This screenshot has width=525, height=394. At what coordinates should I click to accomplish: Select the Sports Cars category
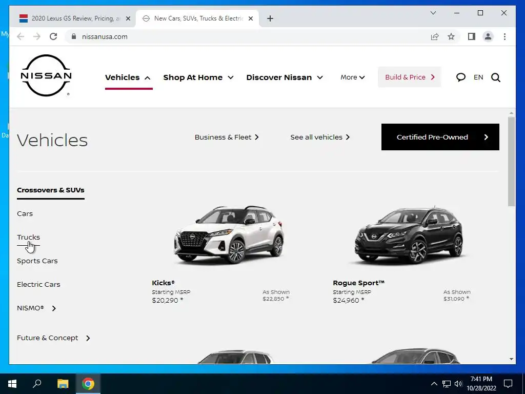[37, 261]
